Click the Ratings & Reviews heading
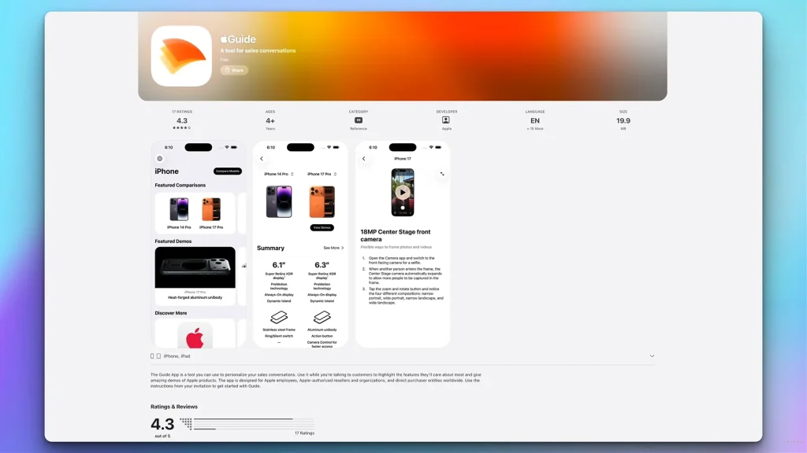The height and width of the screenshot is (453, 807). [x=174, y=407]
